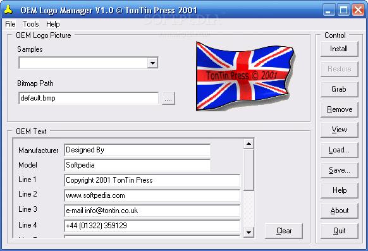The image size is (368, 251).
Task: Quit the application with Quit button
Action: click(339, 231)
